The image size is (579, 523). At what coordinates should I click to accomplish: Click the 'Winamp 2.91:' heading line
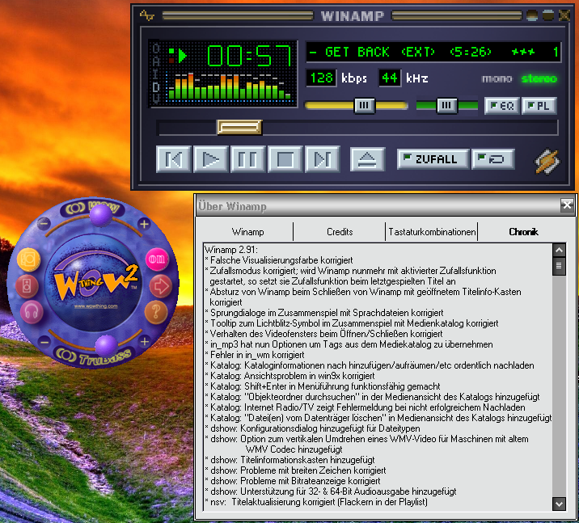coord(231,250)
